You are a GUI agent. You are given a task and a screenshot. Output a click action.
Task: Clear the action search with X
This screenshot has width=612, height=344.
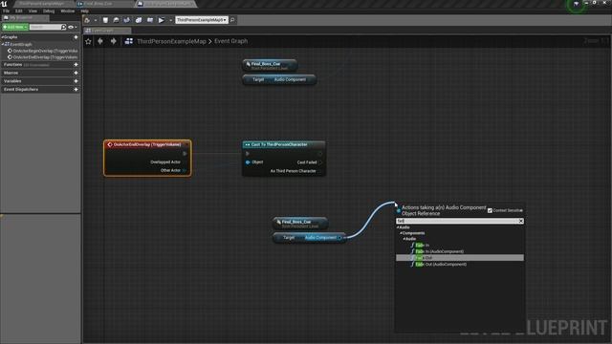tap(520, 221)
